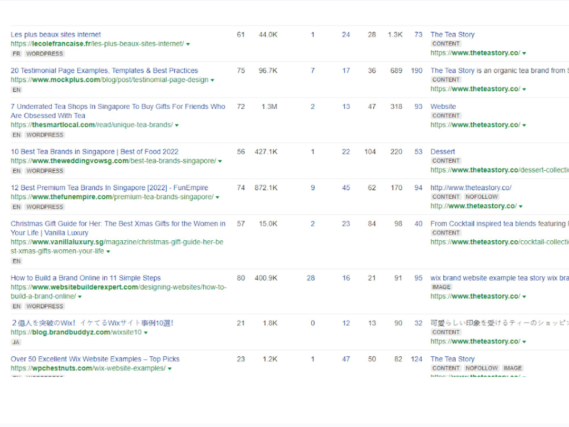The image size is (569, 427).
Task: Click the thesmartlocal.com unique-tea-brands URL
Action: pyautogui.click(x=92, y=125)
